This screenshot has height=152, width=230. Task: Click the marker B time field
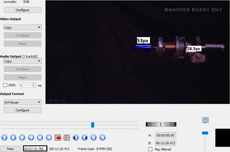click(166, 143)
